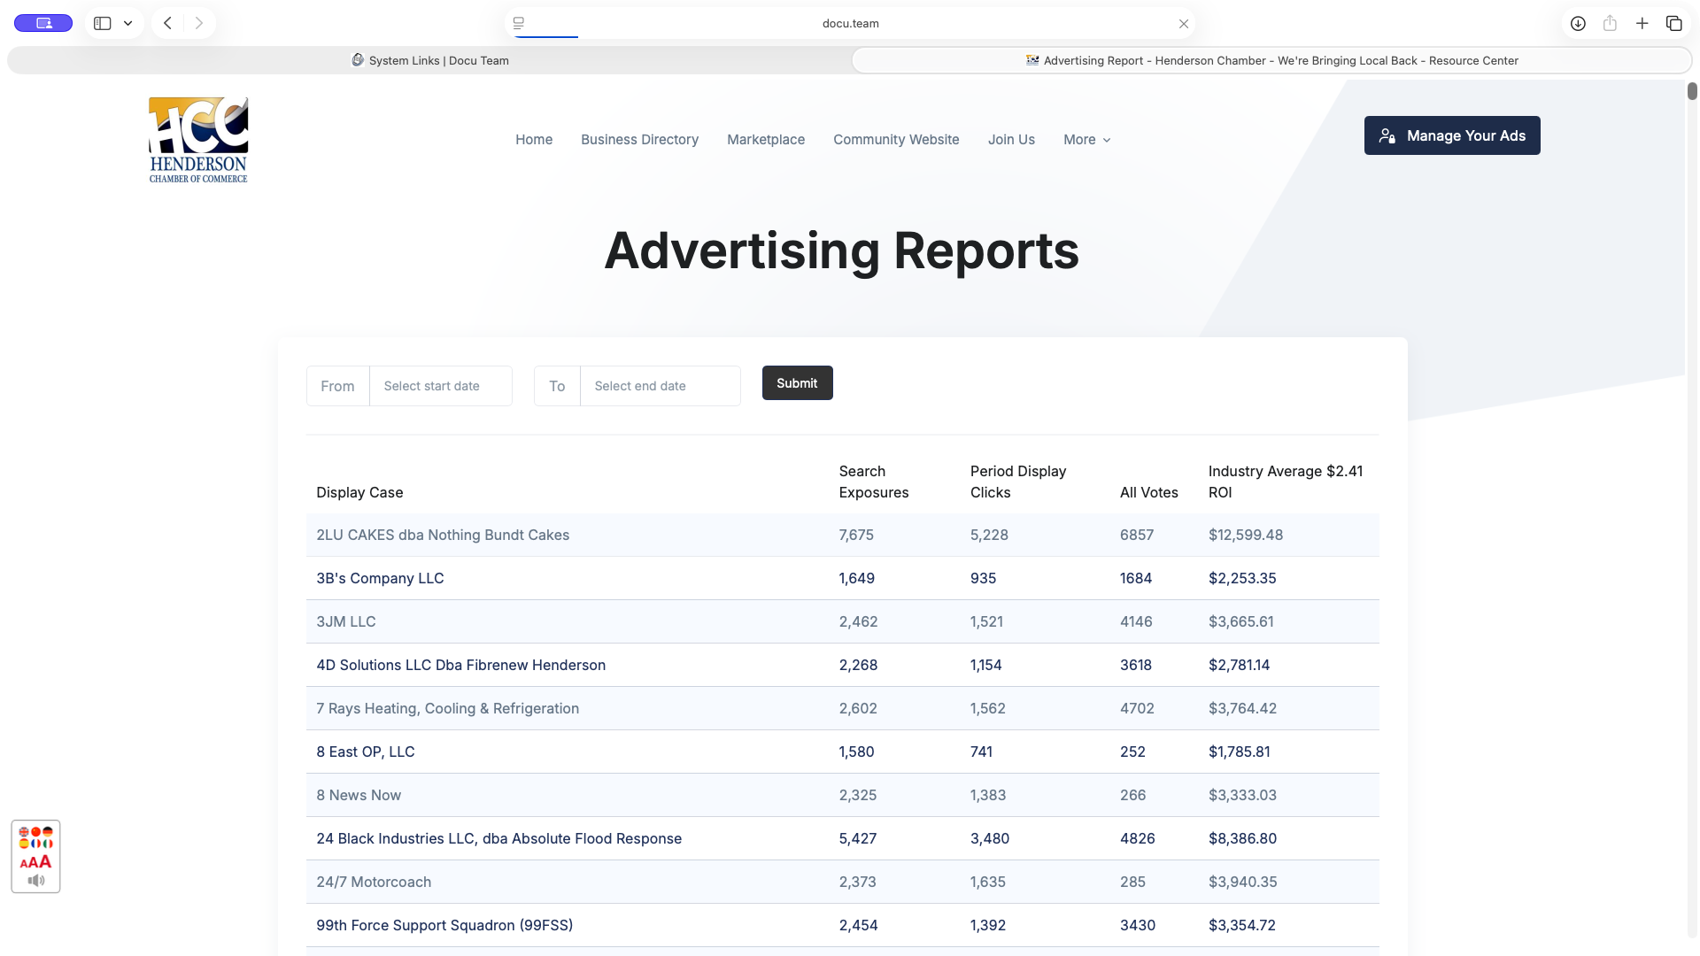
Task: Click the Manage Your Ads button
Action: [1452, 135]
